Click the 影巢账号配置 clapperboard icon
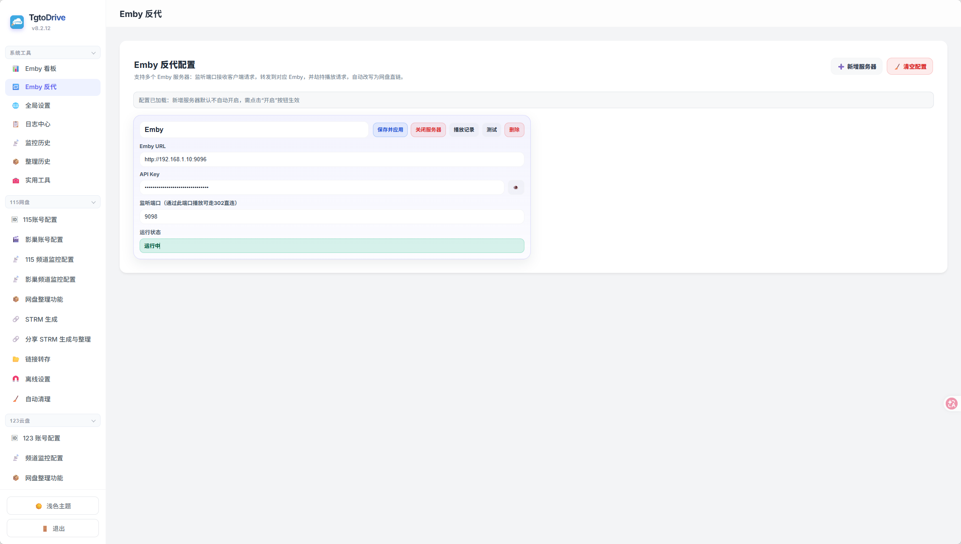961x544 pixels. click(x=16, y=240)
